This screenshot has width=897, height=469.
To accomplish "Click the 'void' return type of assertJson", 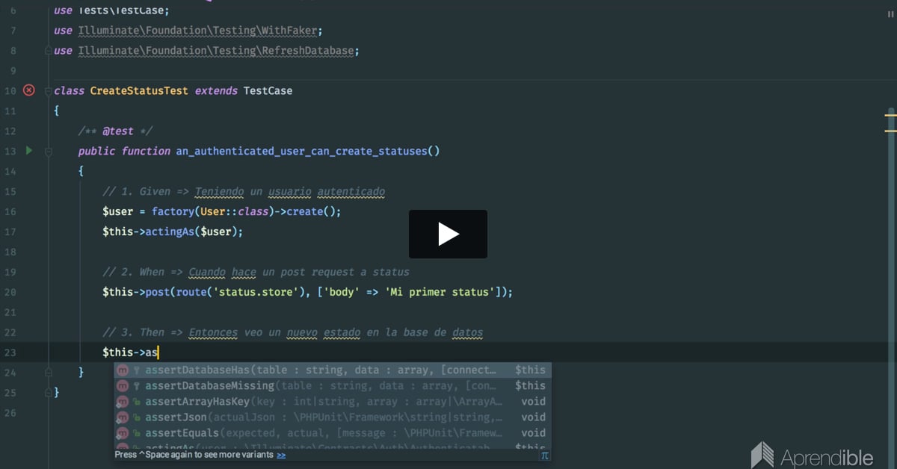I will tap(533, 417).
